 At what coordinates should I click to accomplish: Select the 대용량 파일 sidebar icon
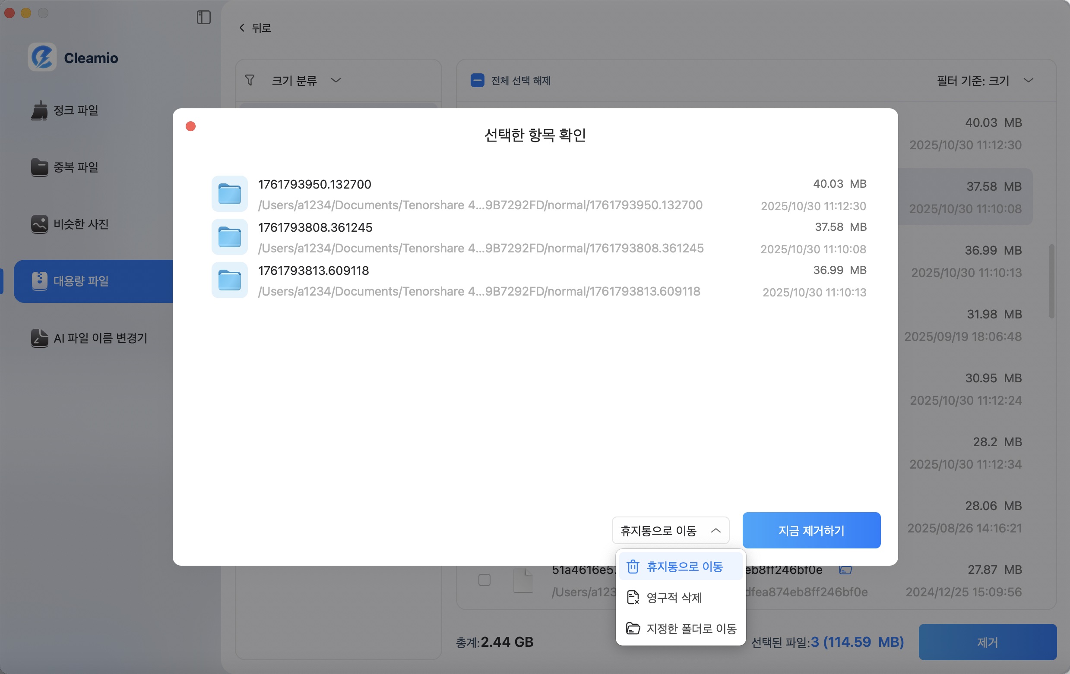40,280
